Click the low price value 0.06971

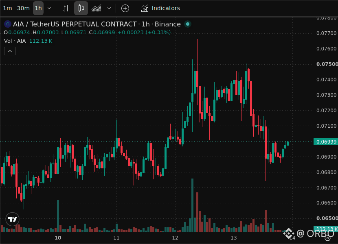75,33
